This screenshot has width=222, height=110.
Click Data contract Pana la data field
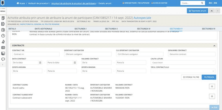pos(60,62)
